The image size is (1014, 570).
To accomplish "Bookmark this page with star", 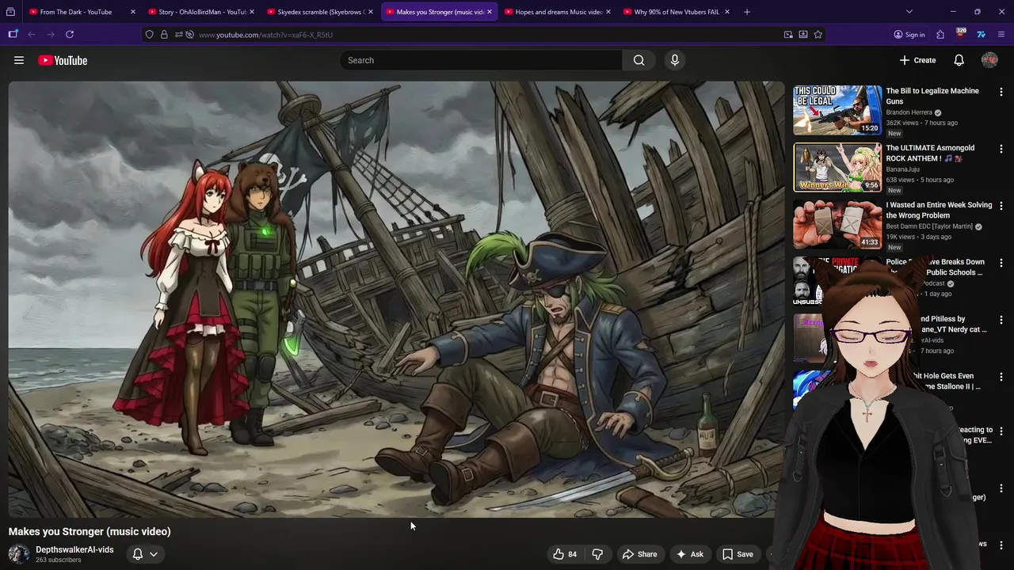I will click(818, 35).
